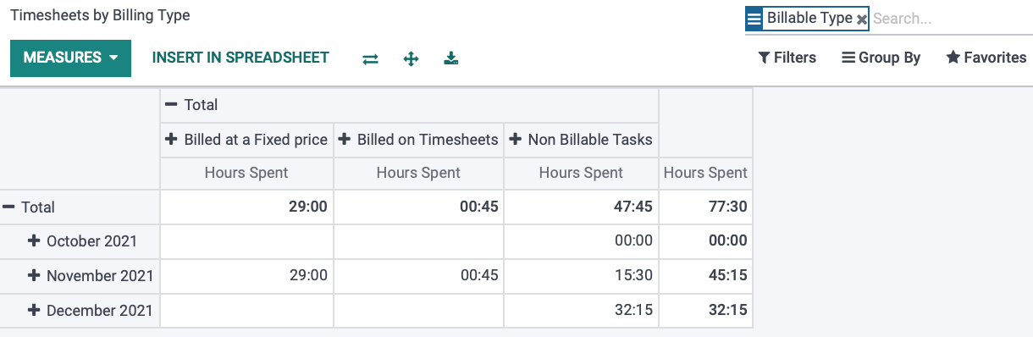Select the 77:30 grand total cell
The image size is (1033, 337).
[x=705, y=207]
